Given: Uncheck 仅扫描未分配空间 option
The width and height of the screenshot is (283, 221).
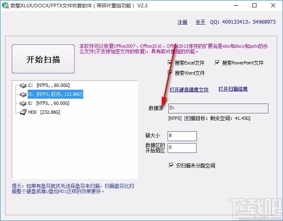Looking at the screenshot, I should (171, 165).
